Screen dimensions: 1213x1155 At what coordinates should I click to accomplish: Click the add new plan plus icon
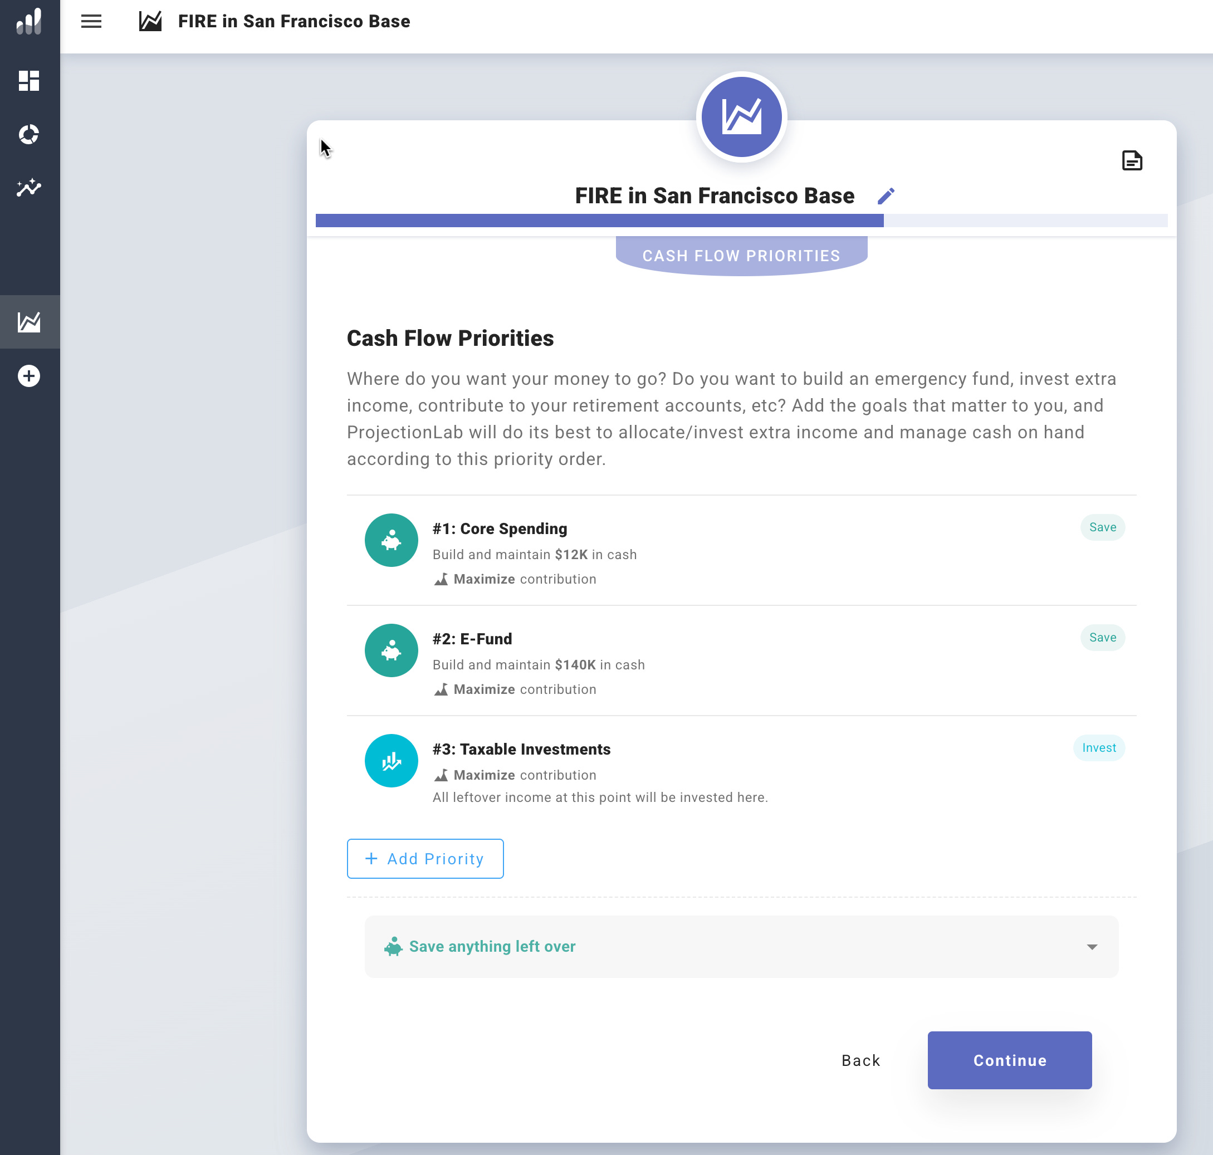tap(29, 375)
